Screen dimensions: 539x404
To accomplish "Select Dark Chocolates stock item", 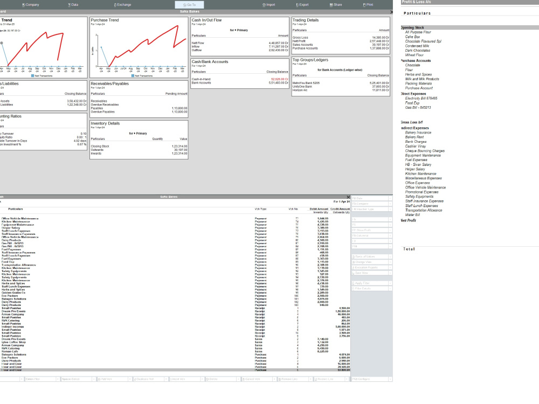I will pos(417,51).
